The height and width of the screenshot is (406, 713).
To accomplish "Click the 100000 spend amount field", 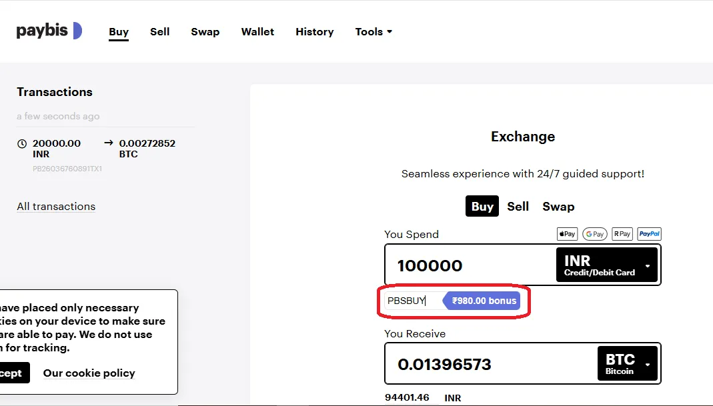I will (460, 265).
